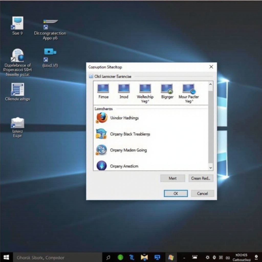
Task: Click the scrollbar down arrow in dialog
Action: [x=211, y=168]
